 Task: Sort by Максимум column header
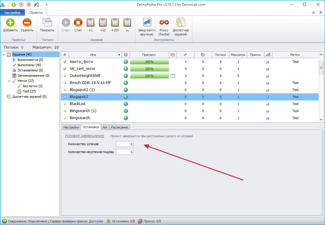[x=238, y=55]
